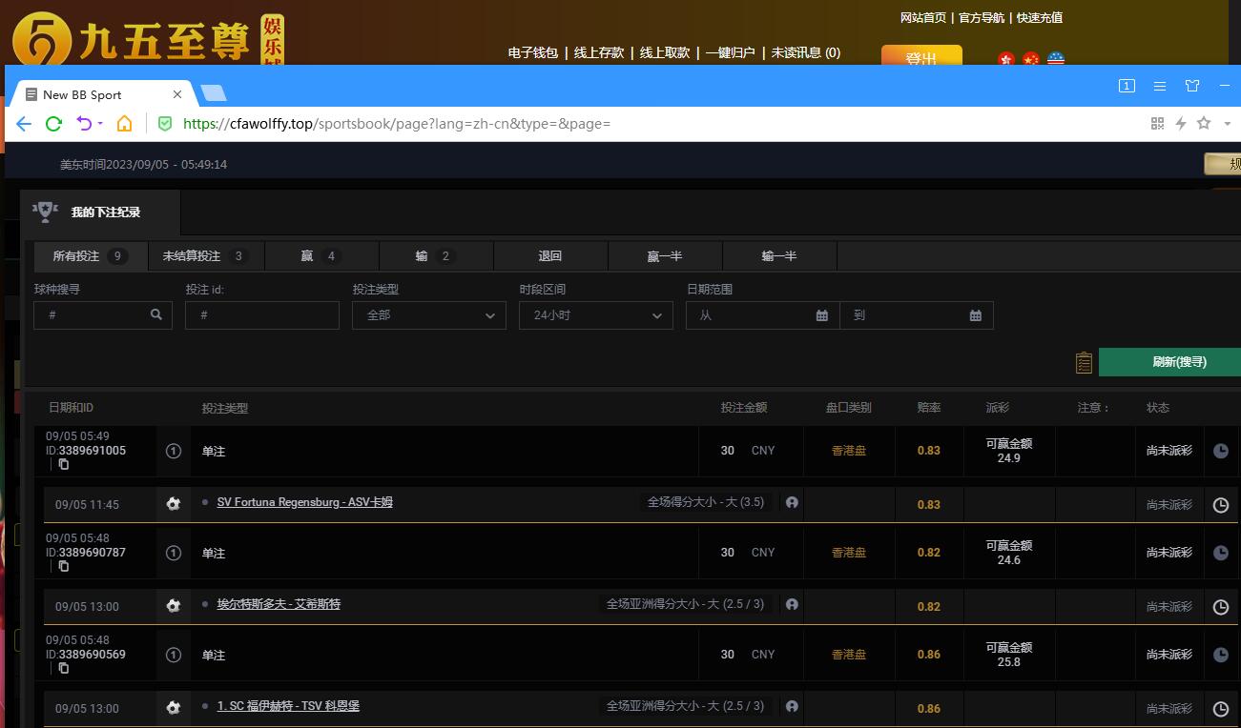Click the 投注 id input field
The width and height of the screenshot is (1241, 728).
[262, 315]
